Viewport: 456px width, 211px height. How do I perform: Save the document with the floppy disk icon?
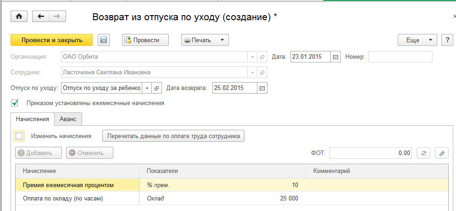(x=104, y=40)
